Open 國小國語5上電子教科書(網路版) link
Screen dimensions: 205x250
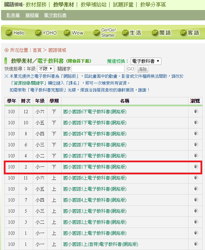95,189
